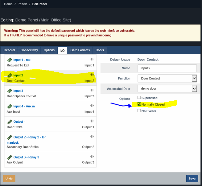
Task: Click the Name input field
Action: tap(167, 68)
